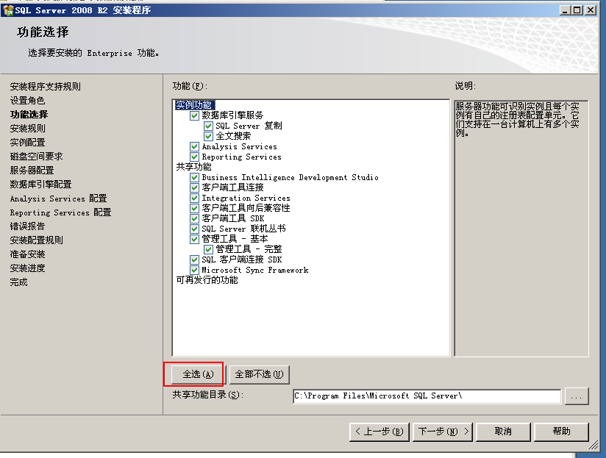Image resolution: width=606 pixels, height=458 pixels.
Task: Toggle the Integration Services checkbox
Action: click(x=194, y=198)
